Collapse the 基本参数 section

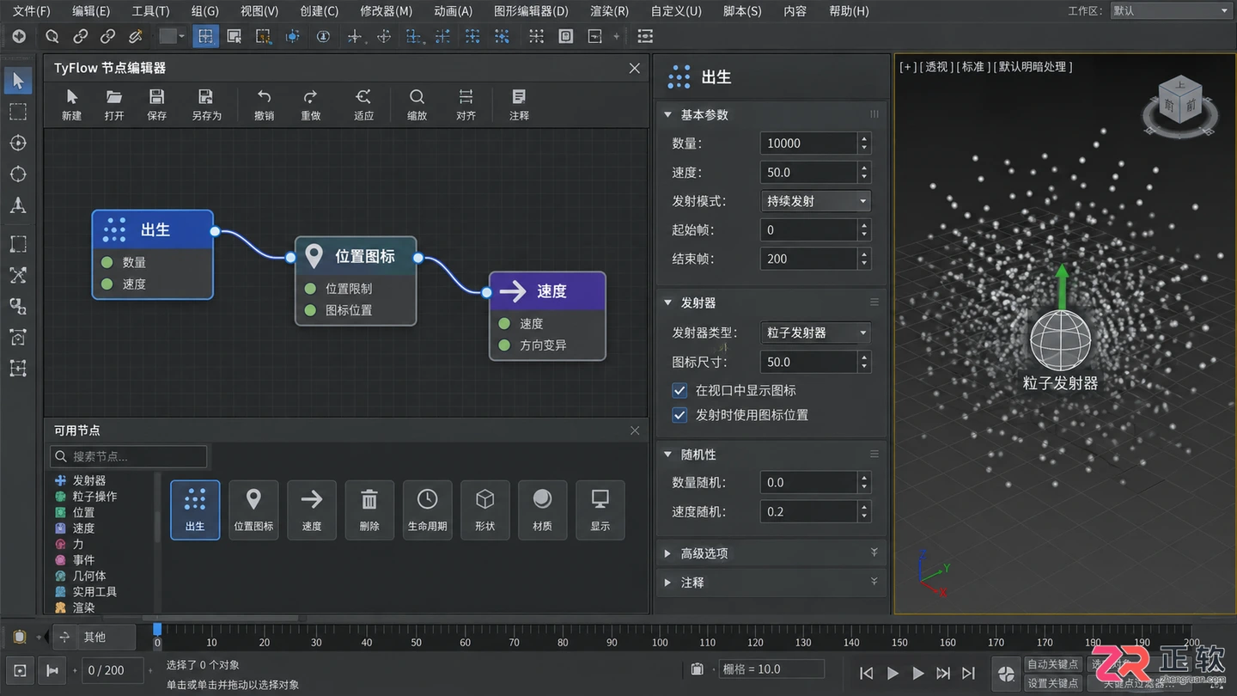[x=668, y=114]
